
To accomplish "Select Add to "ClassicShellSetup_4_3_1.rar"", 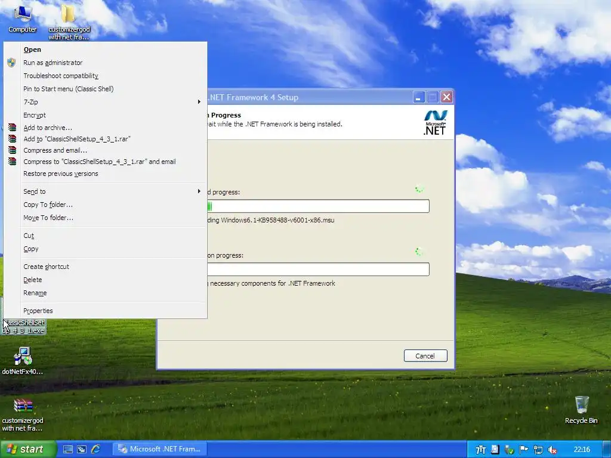I will [x=105, y=138].
